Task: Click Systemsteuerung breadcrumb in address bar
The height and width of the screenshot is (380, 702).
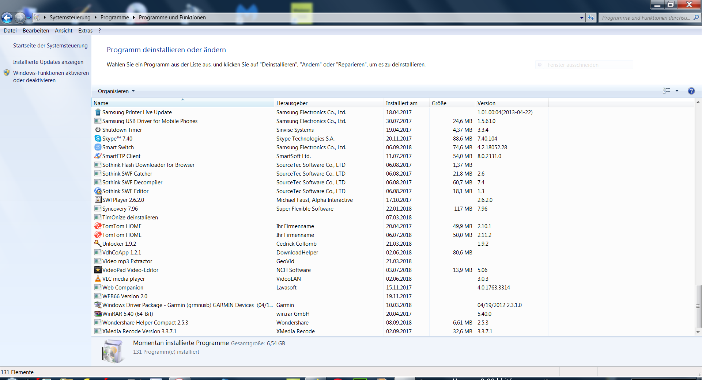Action: click(x=70, y=18)
